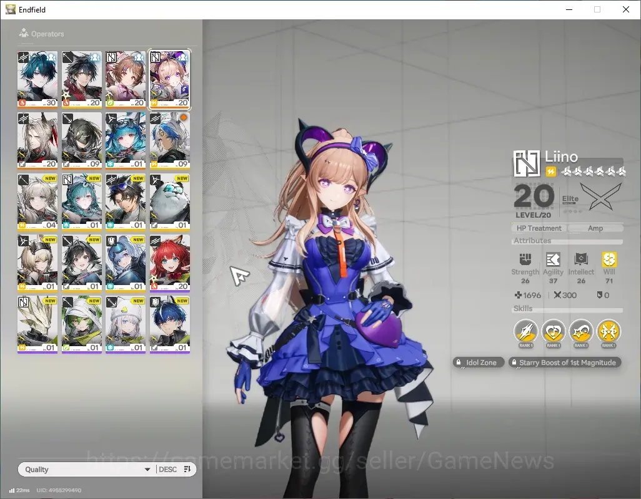Select the first skill icon in Skills
Image resolution: width=641 pixels, height=499 pixels.
tap(525, 331)
